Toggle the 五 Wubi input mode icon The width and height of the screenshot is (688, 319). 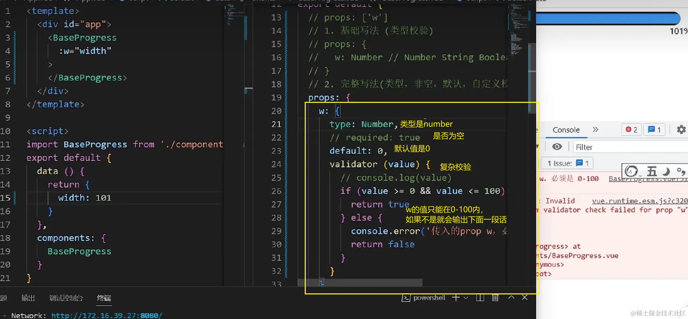(x=652, y=171)
